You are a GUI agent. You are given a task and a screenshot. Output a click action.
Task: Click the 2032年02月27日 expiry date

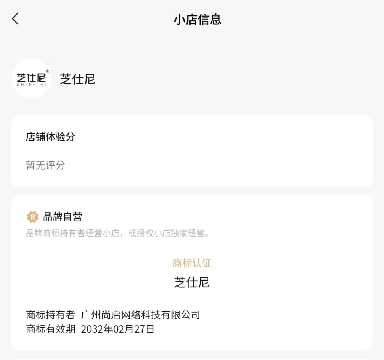coord(118,329)
